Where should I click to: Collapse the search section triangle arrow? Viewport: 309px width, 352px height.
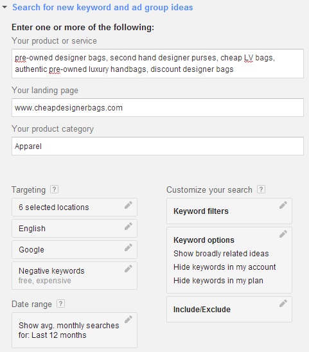(4, 7)
